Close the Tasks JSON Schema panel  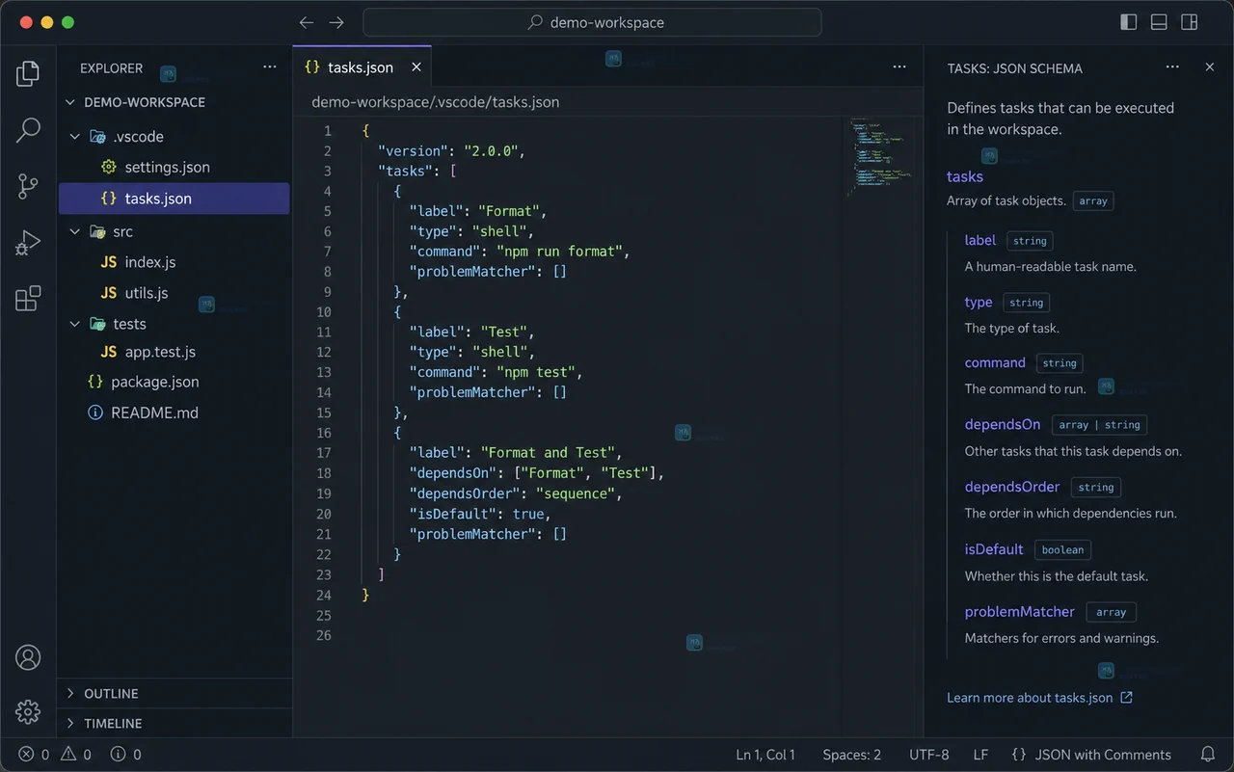(x=1210, y=67)
